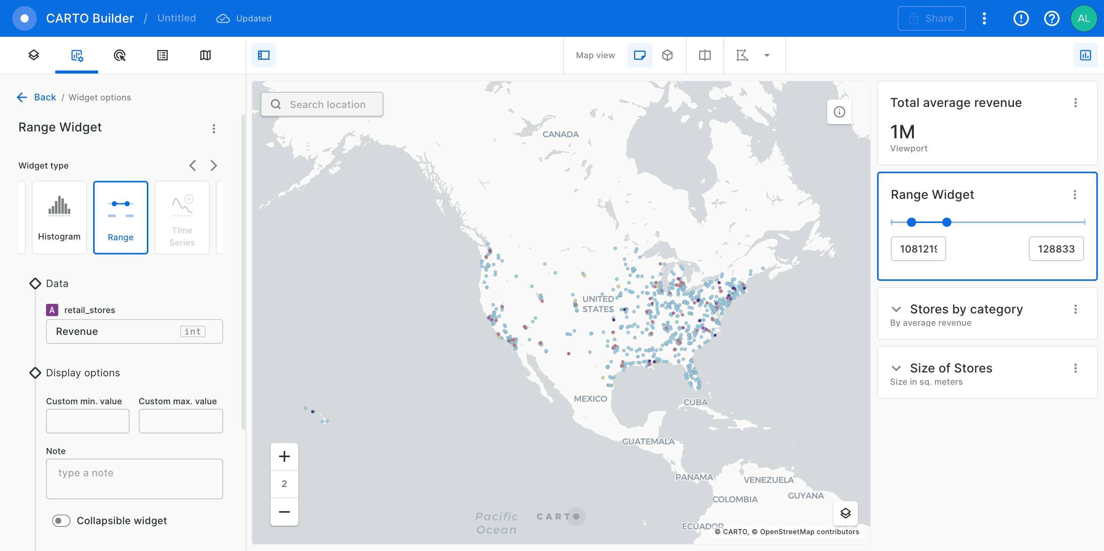Open the map layers legend button
Image resolution: width=1104 pixels, height=551 pixels.
(845, 513)
